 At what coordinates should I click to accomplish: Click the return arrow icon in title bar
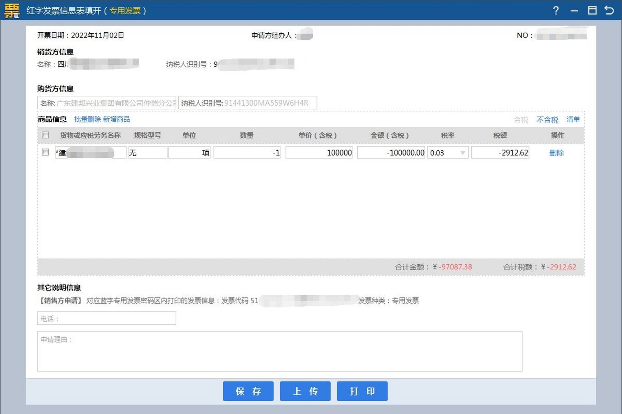[609, 10]
